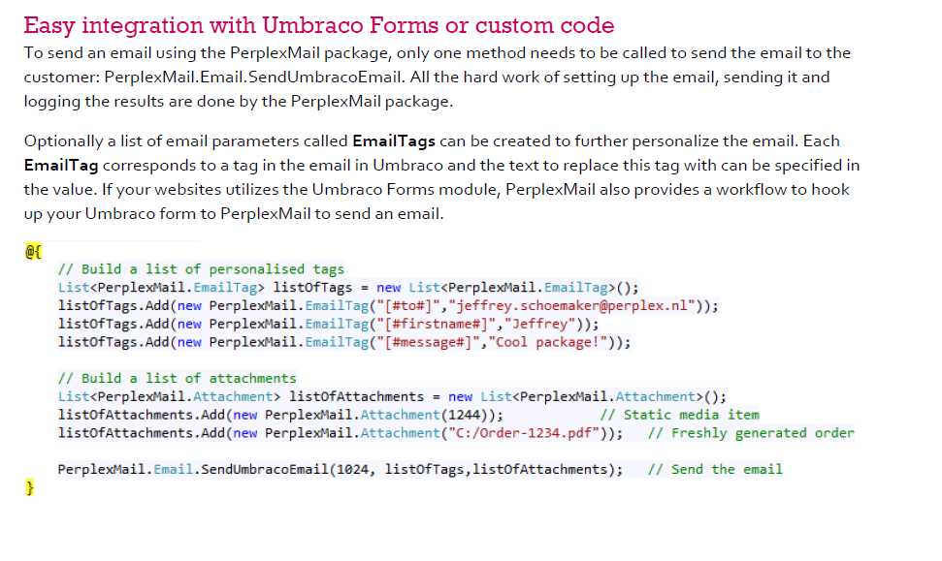The image size is (942, 561).
Task: Click the heading "Easy integration with Umbraco Forms or custom code"
Action: coord(319,25)
